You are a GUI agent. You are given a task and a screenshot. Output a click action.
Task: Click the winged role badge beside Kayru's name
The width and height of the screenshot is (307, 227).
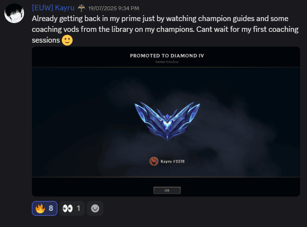pos(81,8)
